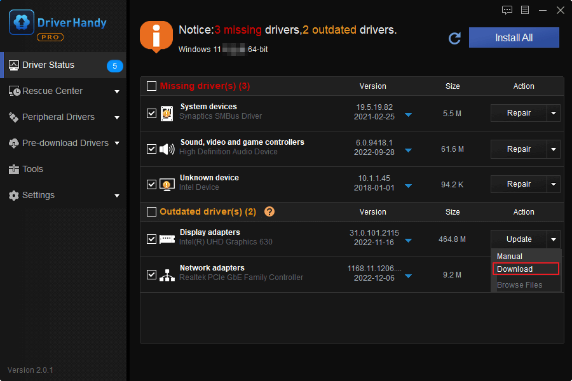Click the orange question mark help icon
The width and height of the screenshot is (572, 381).
point(269,211)
